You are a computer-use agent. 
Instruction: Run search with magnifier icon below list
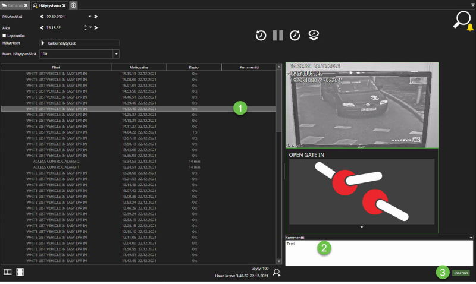[276, 274]
